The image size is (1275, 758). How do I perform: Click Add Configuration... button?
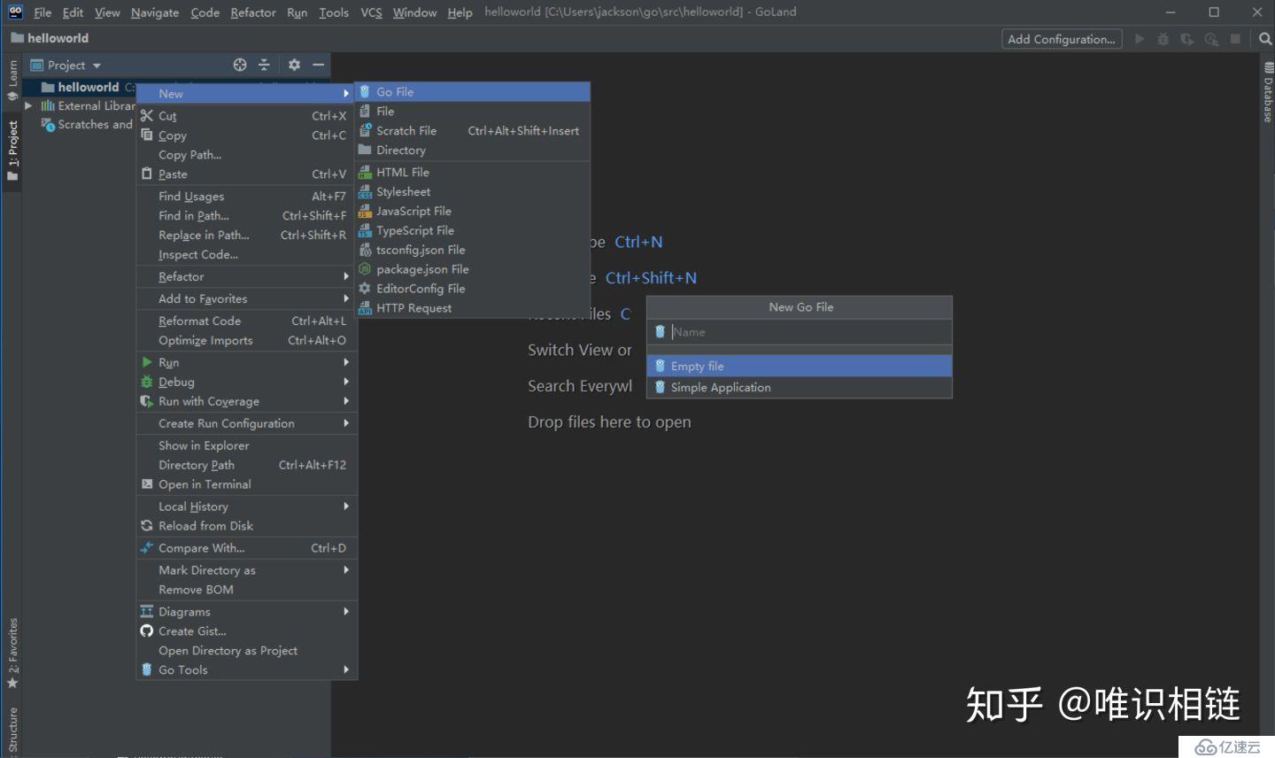[1062, 39]
